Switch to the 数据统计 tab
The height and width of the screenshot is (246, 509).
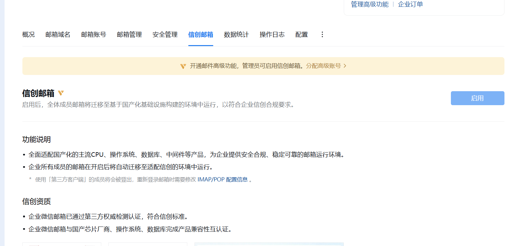coord(236,34)
